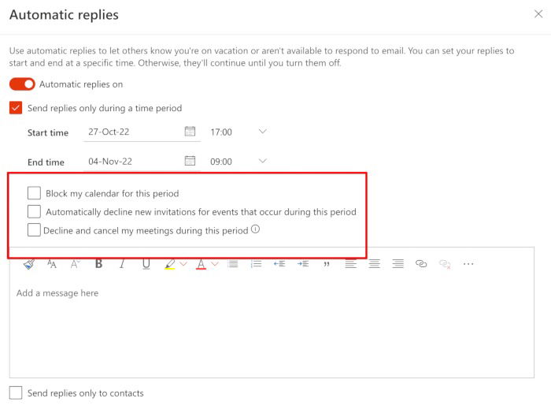This screenshot has width=551, height=413.
Task: Click the format painter icon
Action: (28, 264)
